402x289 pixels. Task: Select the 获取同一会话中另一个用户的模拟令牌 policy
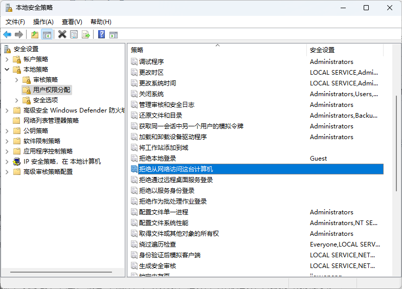191,126
